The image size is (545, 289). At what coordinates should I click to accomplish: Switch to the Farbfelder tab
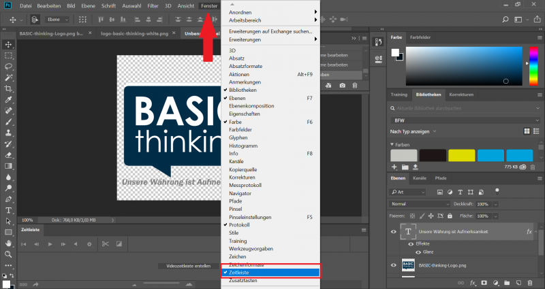pos(420,37)
